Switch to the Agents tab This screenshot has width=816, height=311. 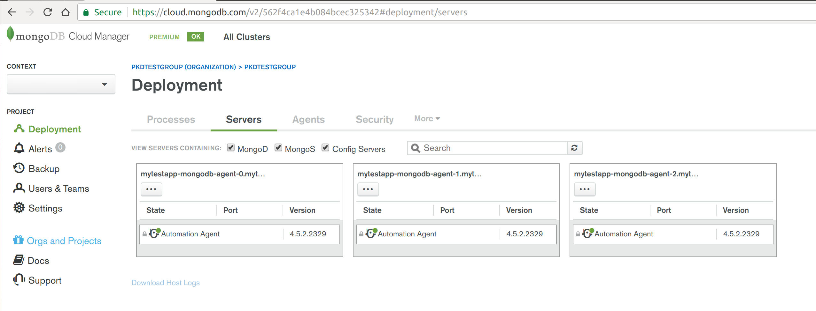point(308,119)
